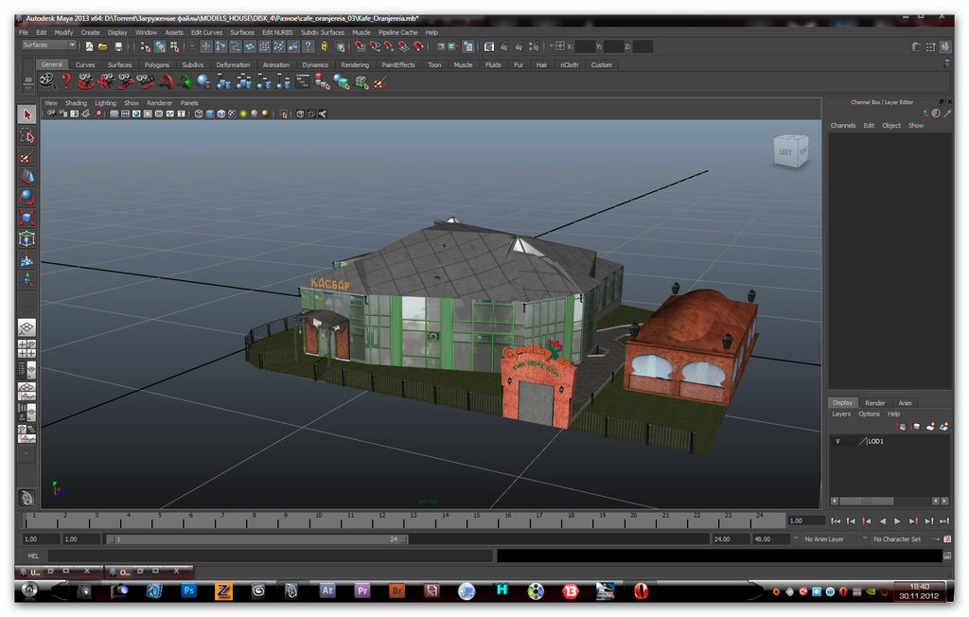Image resolution: width=969 pixels, height=617 pixels.
Task: Toggle LOD1 layer display type box
Action: [851, 441]
